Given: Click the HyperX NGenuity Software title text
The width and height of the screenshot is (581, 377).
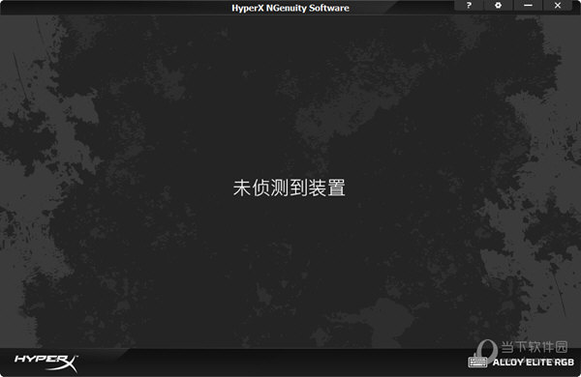Looking at the screenshot, I should pyautogui.click(x=290, y=8).
